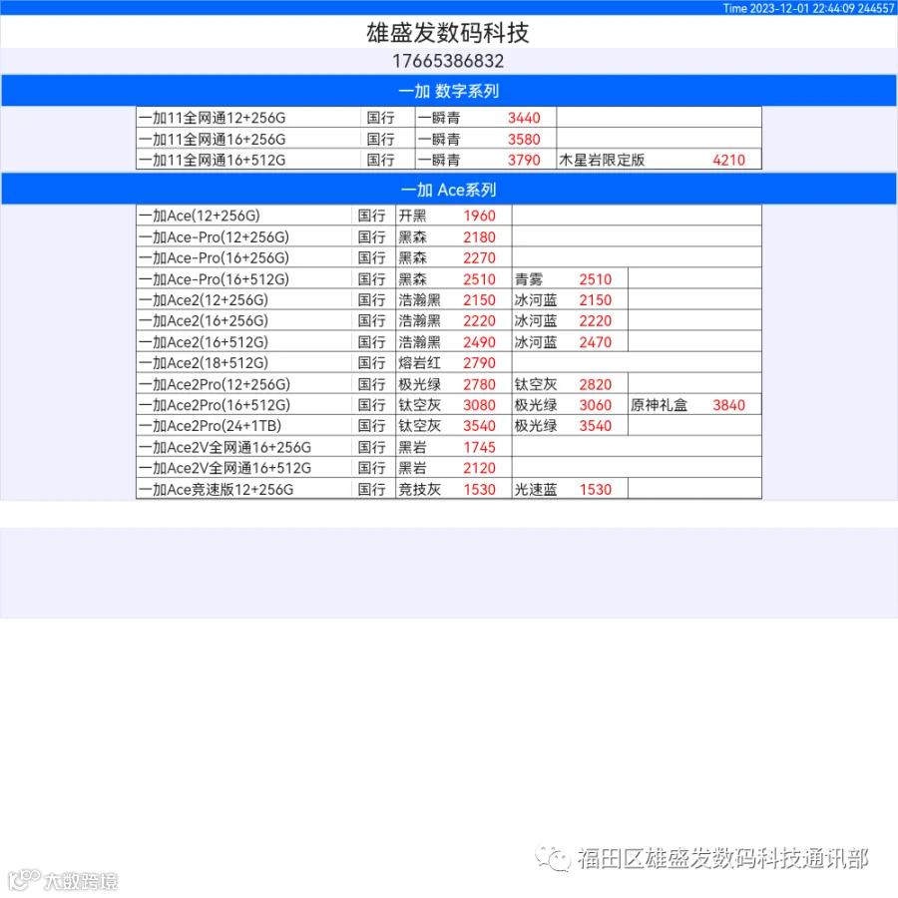Image resolution: width=898 pixels, height=898 pixels.
Task: Click the price 3060
Action: click(x=596, y=405)
